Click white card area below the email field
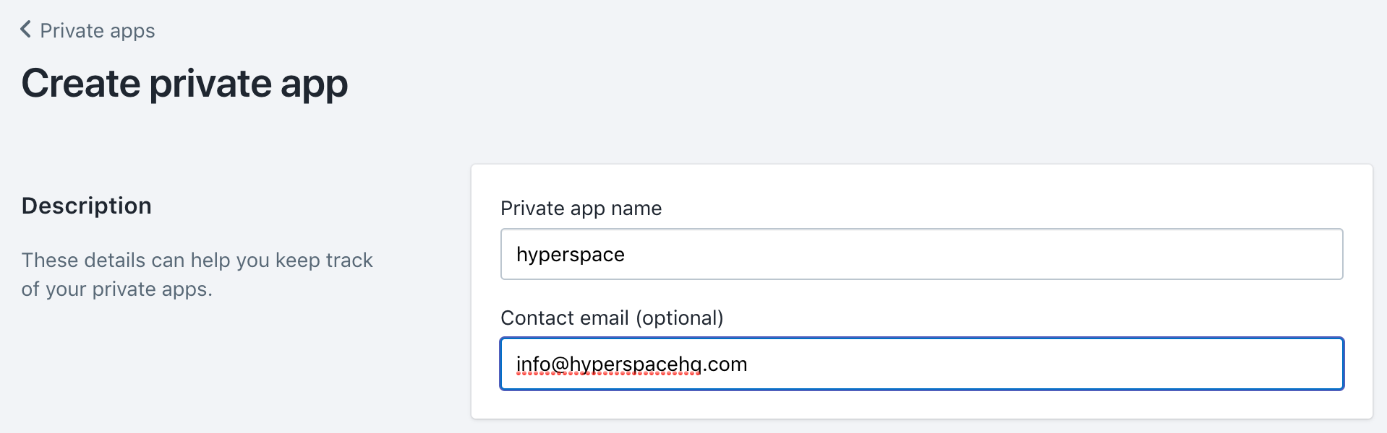Viewport: 1387px width, 433px height. point(921,404)
